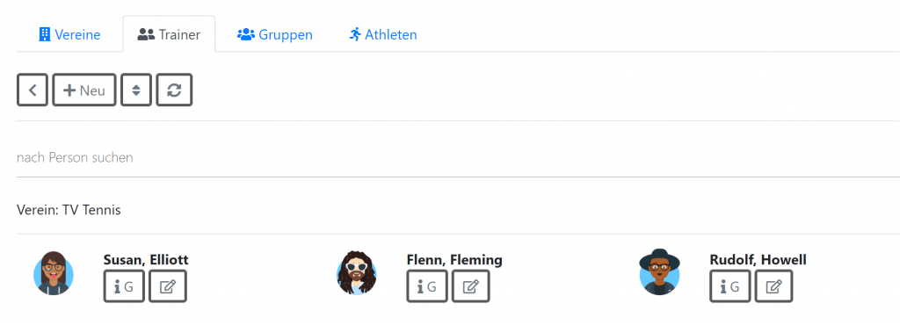This screenshot has height=325, width=900.
Task: Select the Trainer tab
Action: 170,34
